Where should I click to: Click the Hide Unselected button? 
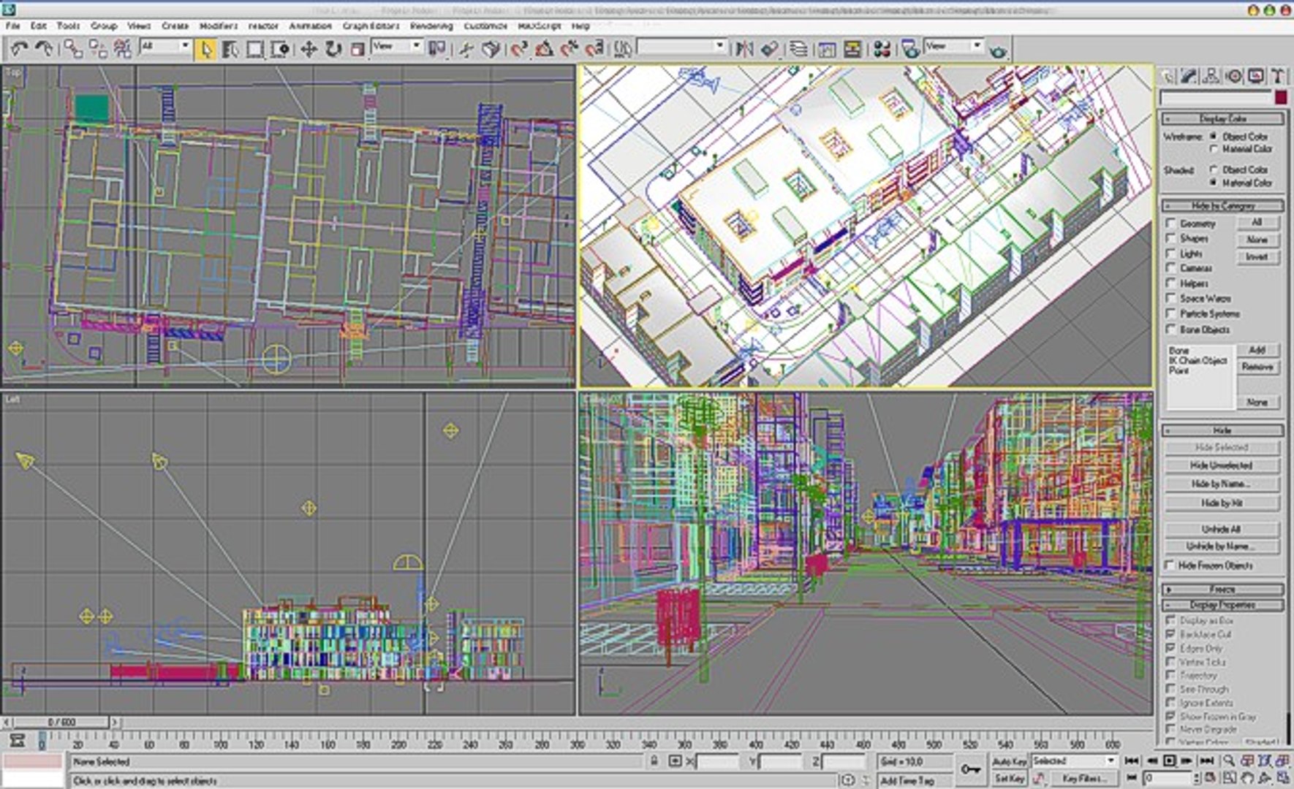(1222, 465)
